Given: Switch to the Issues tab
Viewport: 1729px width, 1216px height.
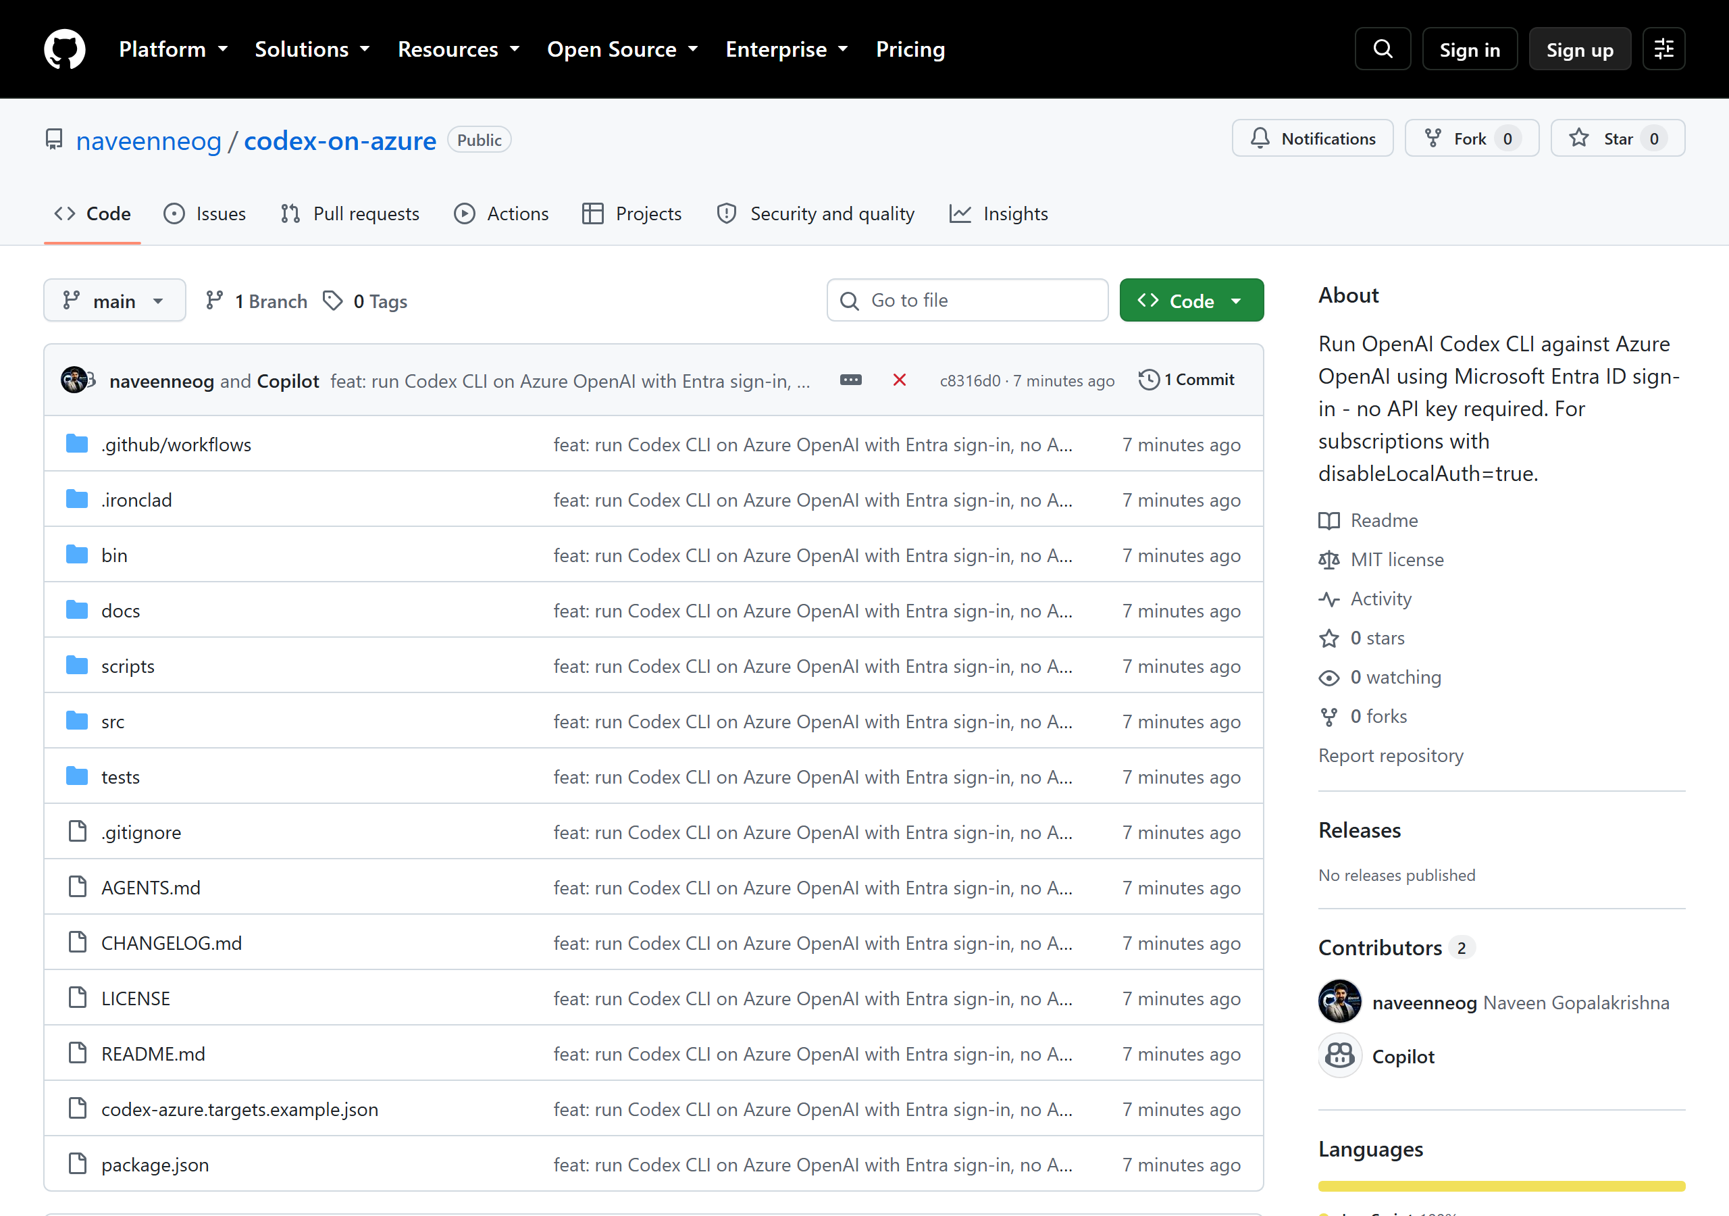Looking at the screenshot, I should coord(205,214).
